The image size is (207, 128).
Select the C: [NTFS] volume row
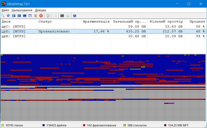click(103, 26)
